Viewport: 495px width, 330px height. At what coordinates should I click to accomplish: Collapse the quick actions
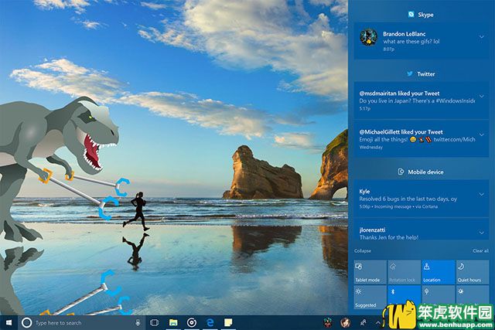pos(363,251)
